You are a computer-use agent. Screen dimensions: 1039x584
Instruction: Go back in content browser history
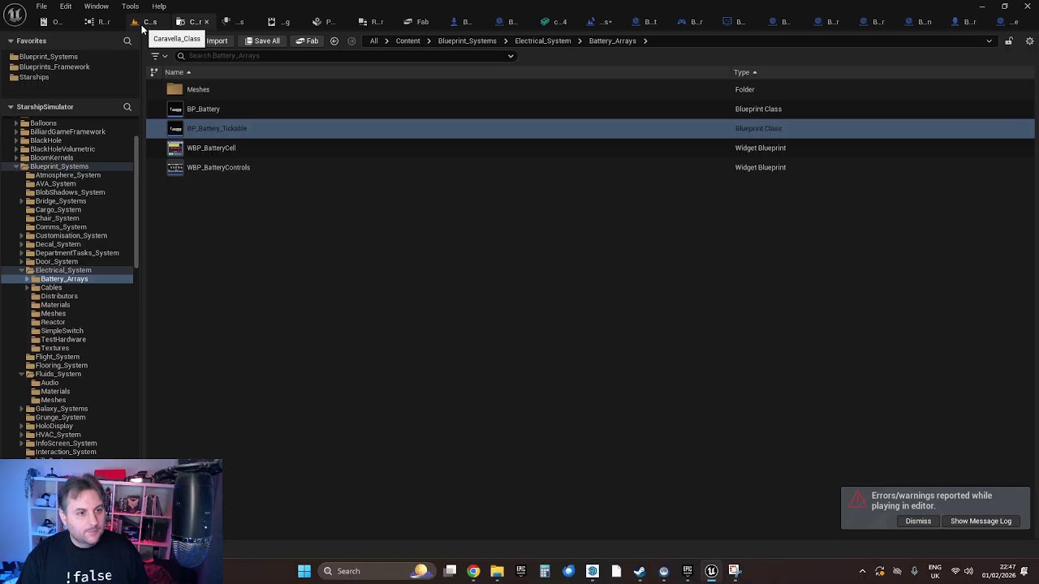pos(334,41)
